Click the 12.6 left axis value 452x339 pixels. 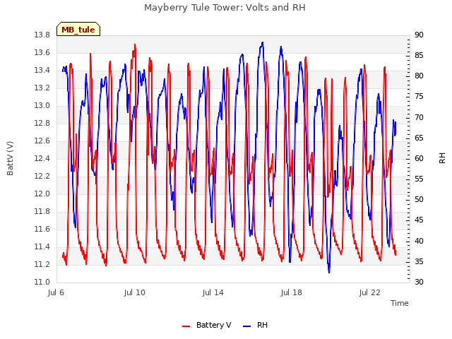[x=42, y=141]
